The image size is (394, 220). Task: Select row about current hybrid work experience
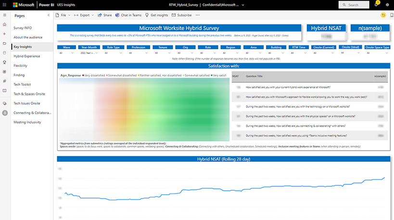tap(310, 87)
